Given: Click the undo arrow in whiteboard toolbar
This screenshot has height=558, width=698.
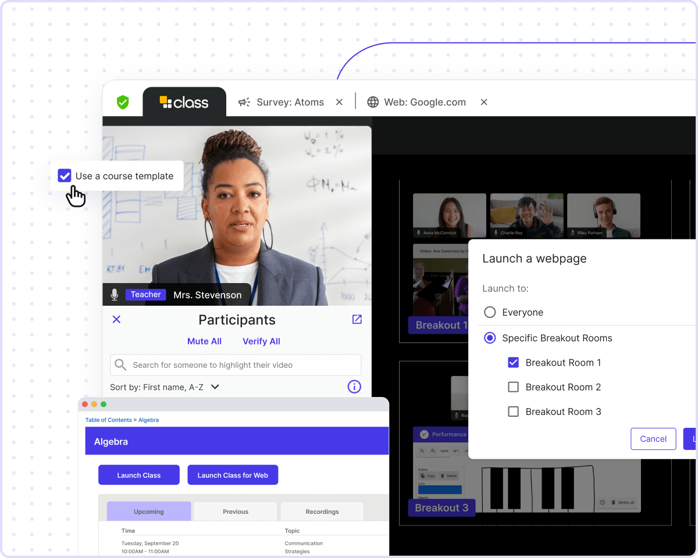Looking at the screenshot, I should pos(455,451).
